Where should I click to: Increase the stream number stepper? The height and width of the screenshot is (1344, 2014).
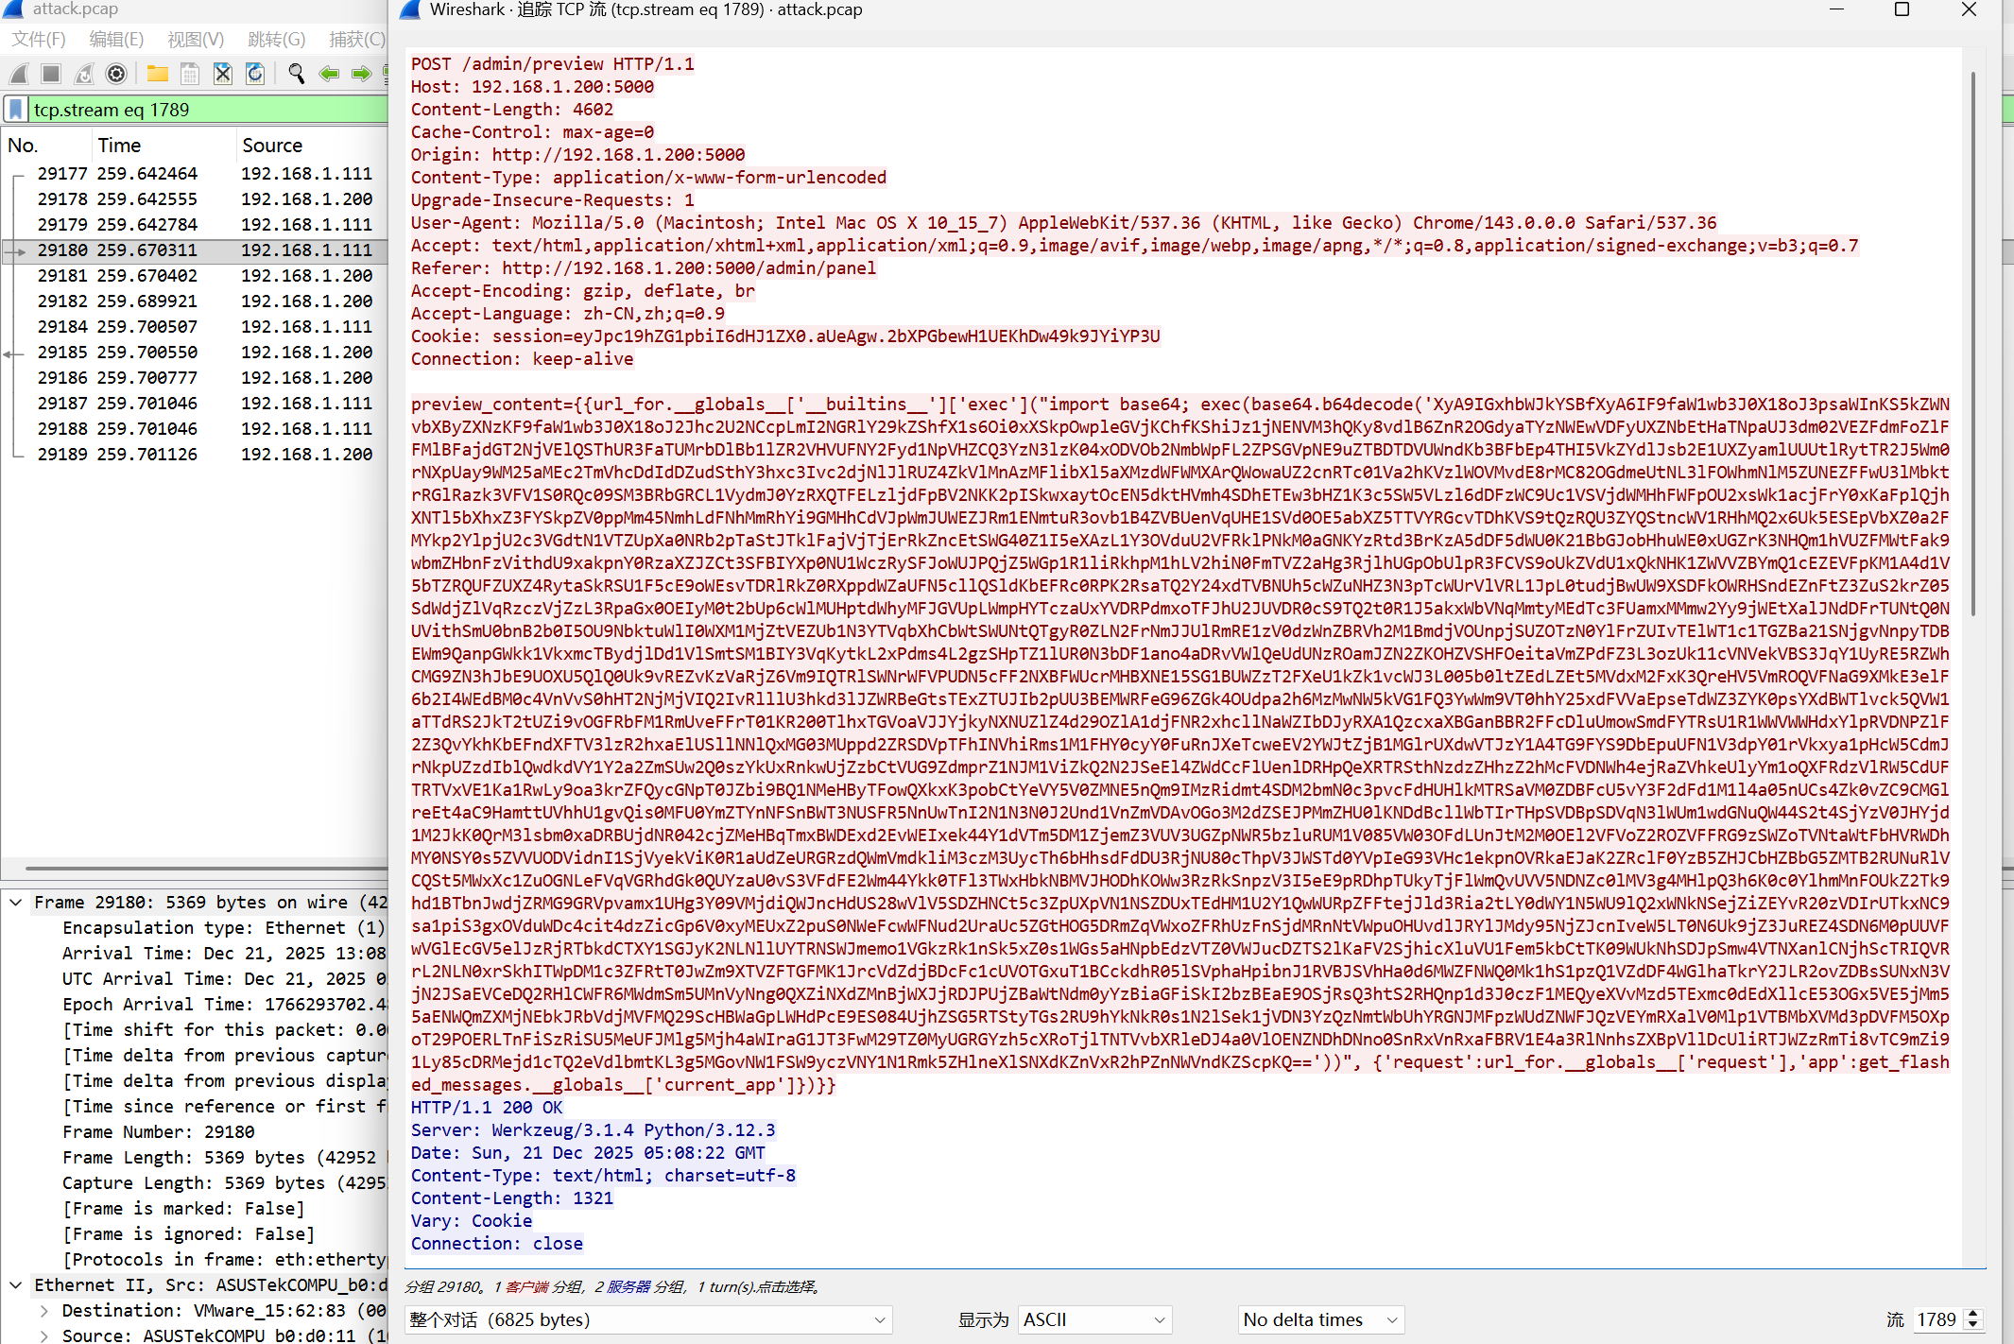click(1972, 1314)
